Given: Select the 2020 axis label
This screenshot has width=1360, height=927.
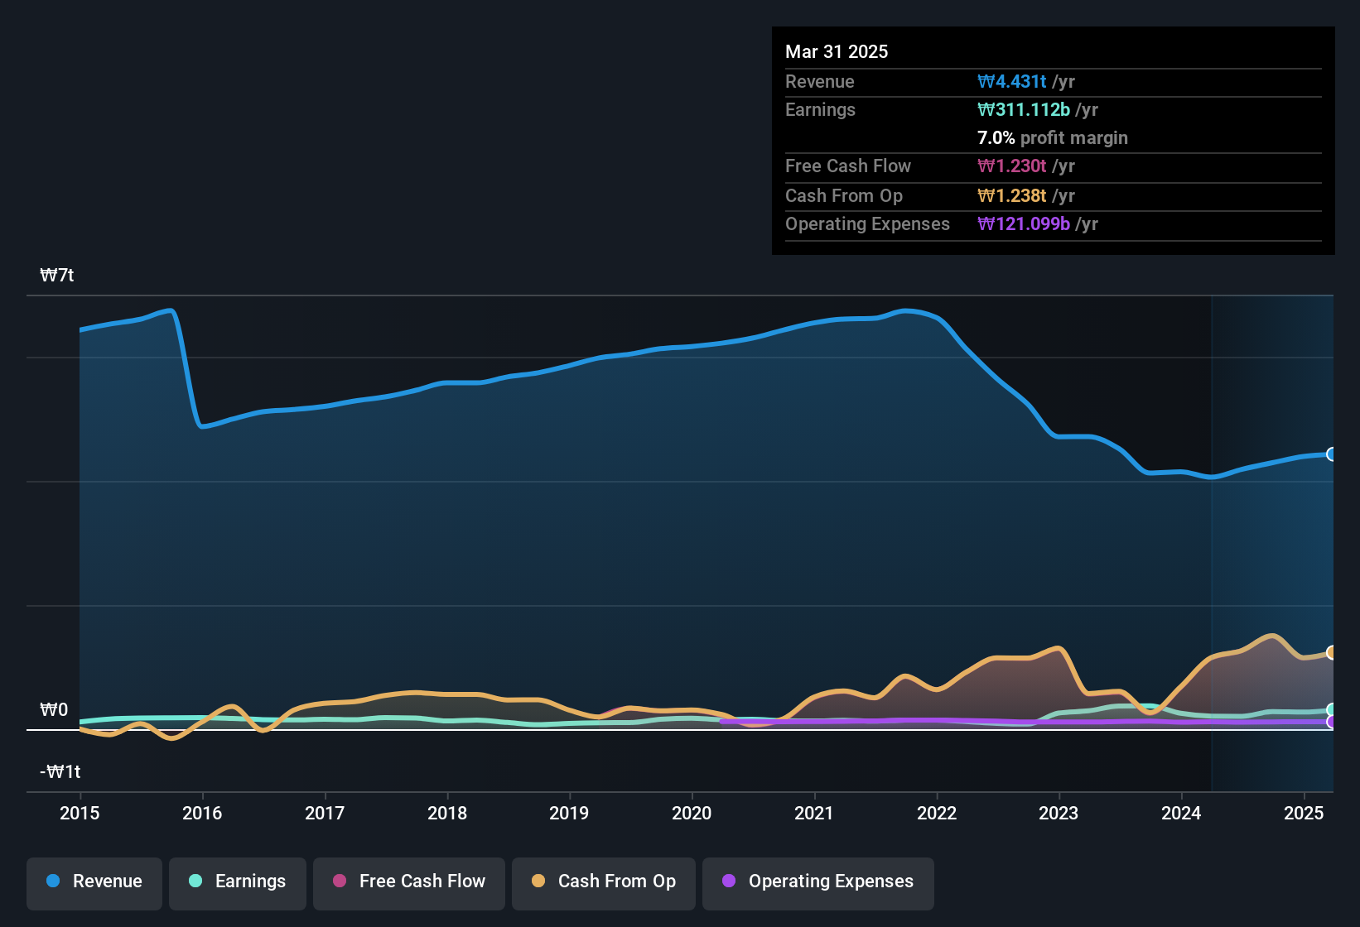Looking at the screenshot, I should (x=691, y=814).
